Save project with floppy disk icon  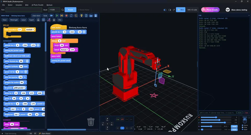pyautogui.click(x=96, y=16)
